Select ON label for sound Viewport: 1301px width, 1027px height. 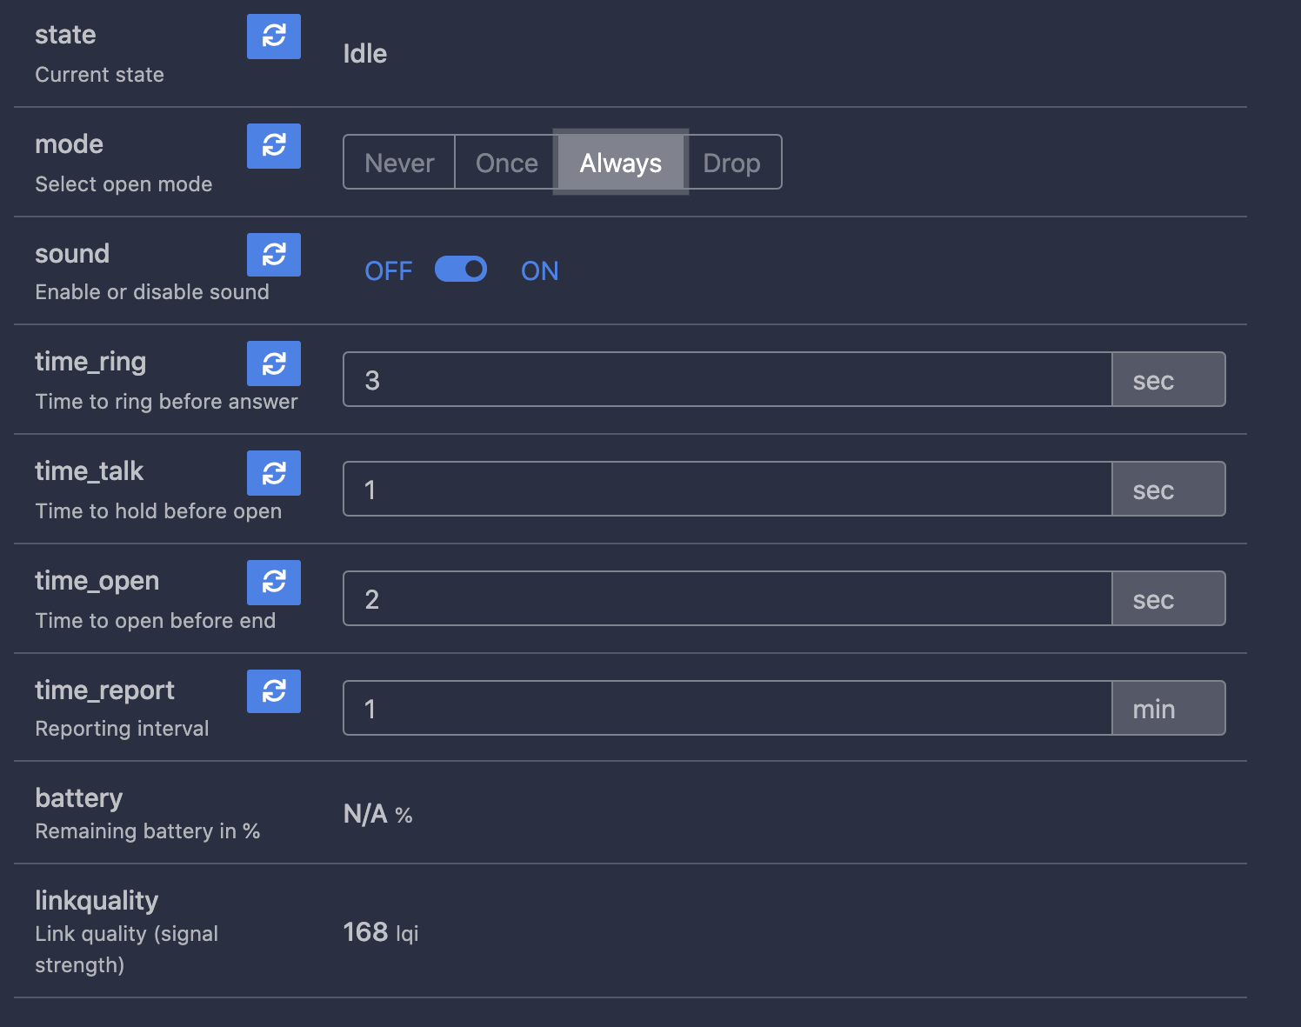(539, 271)
